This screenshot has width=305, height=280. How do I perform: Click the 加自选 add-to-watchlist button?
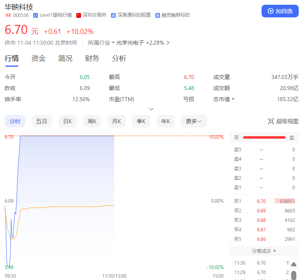(280, 11)
